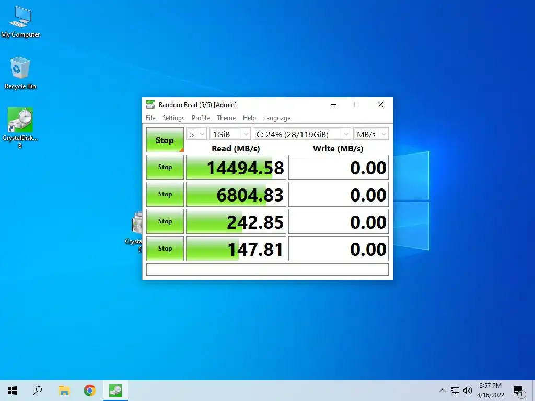The image size is (535, 401).
Task: Click Stop button beside 147.81 result
Action: 165,249
